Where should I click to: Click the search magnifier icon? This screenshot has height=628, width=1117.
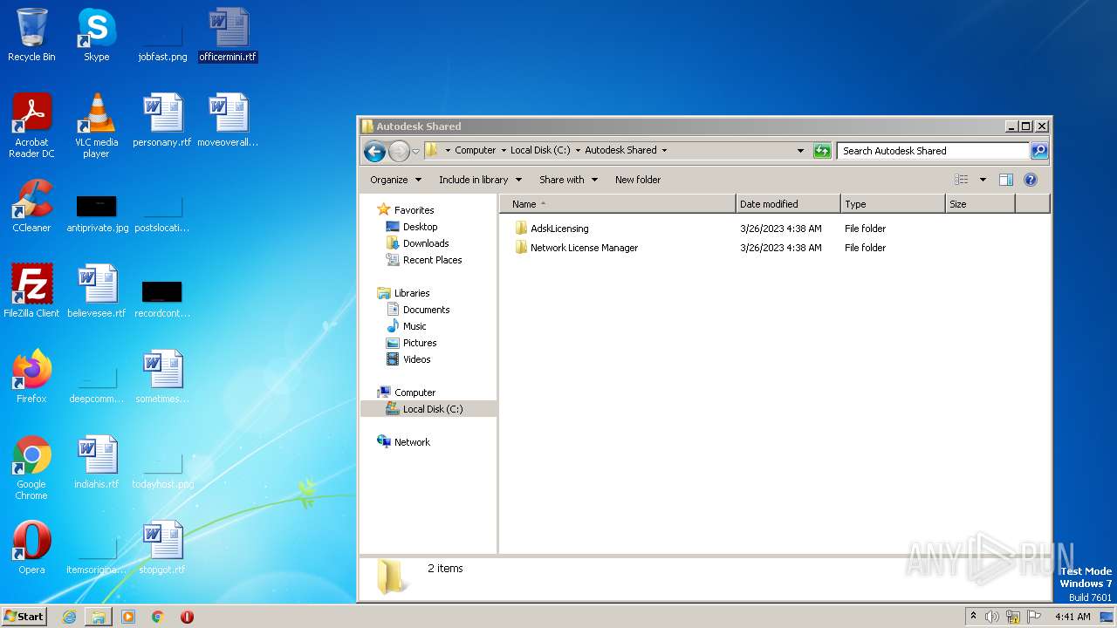pyautogui.click(x=1039, y=151)
